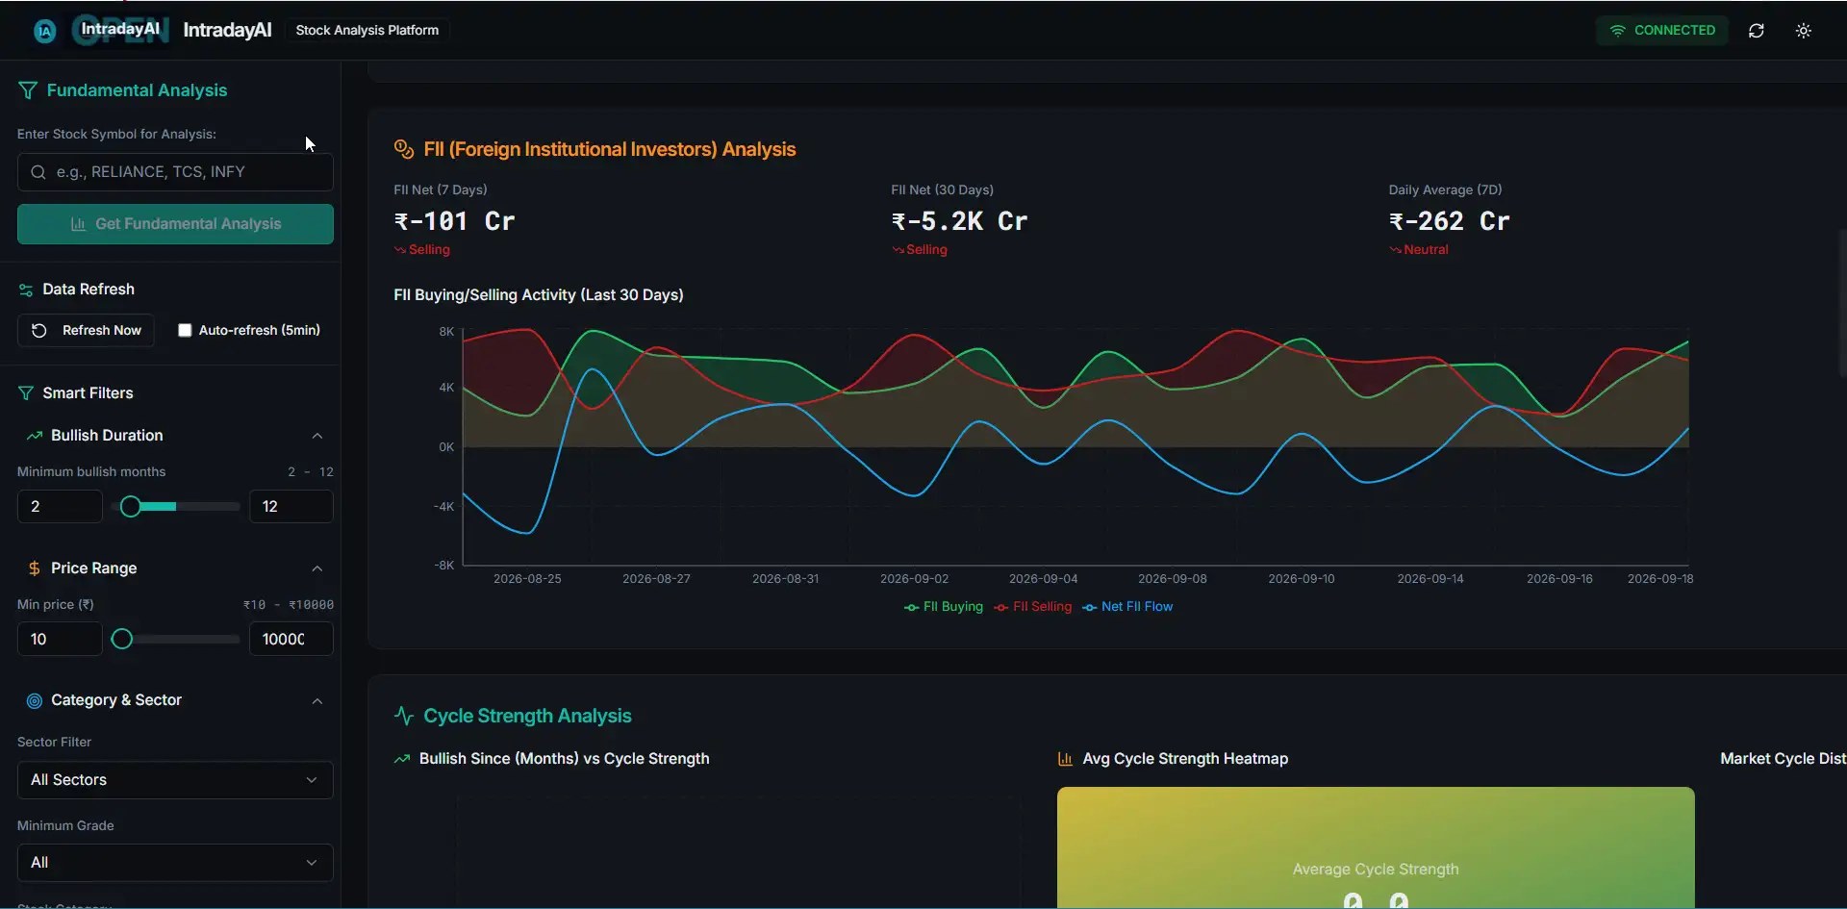Click the 8K label on chart y-axis
Image resolution: width=1847 pixels, height=909 pixels.
pos(446,332)
